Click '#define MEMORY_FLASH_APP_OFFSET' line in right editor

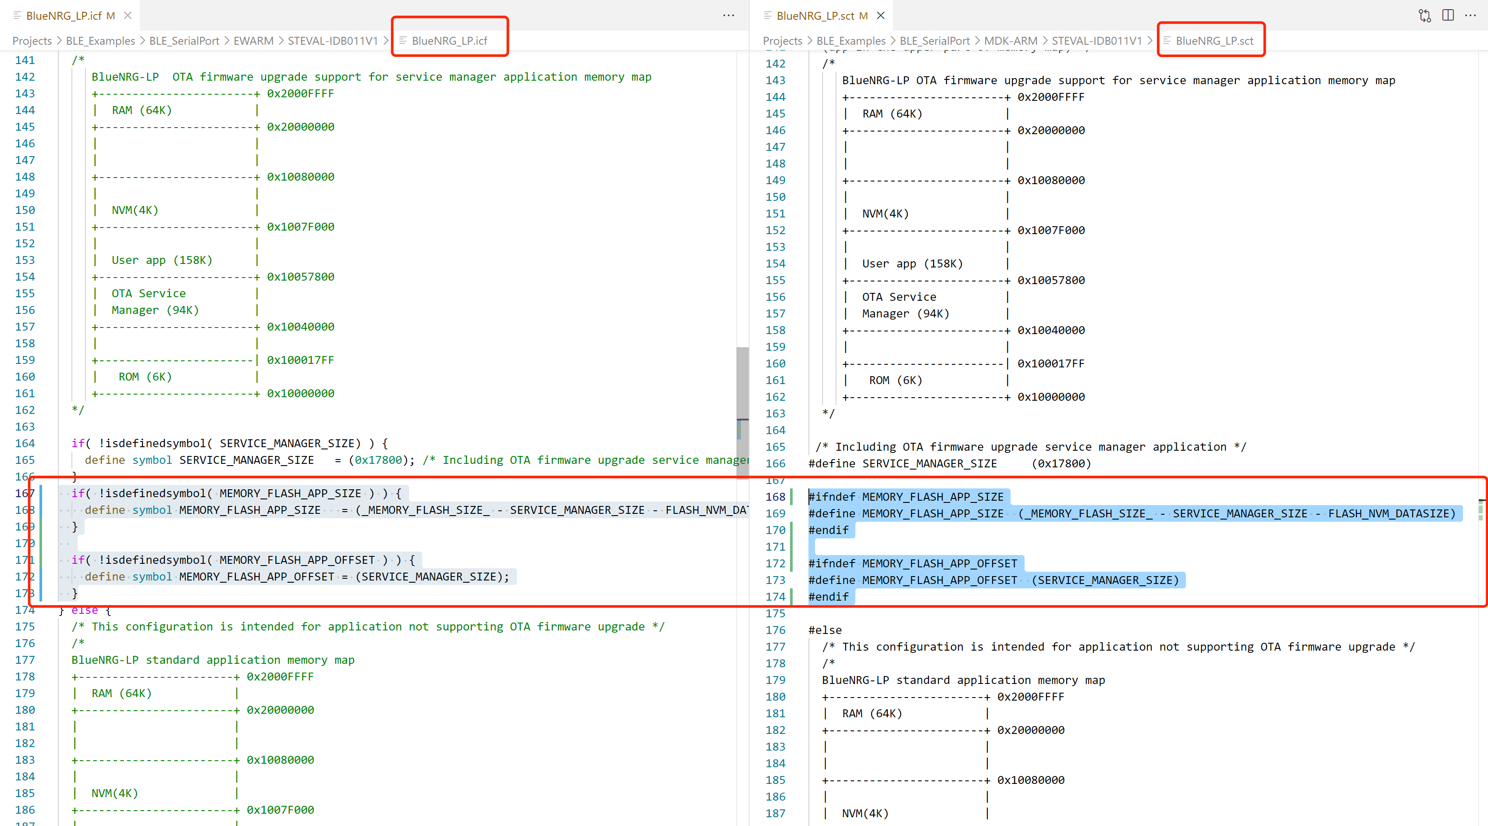click(x=993, y=580)
